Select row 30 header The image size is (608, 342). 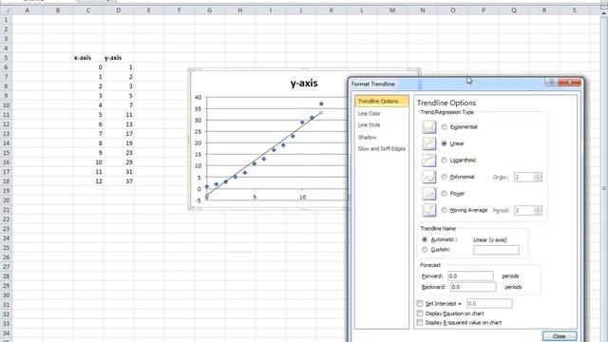click(x=6, y=295)
